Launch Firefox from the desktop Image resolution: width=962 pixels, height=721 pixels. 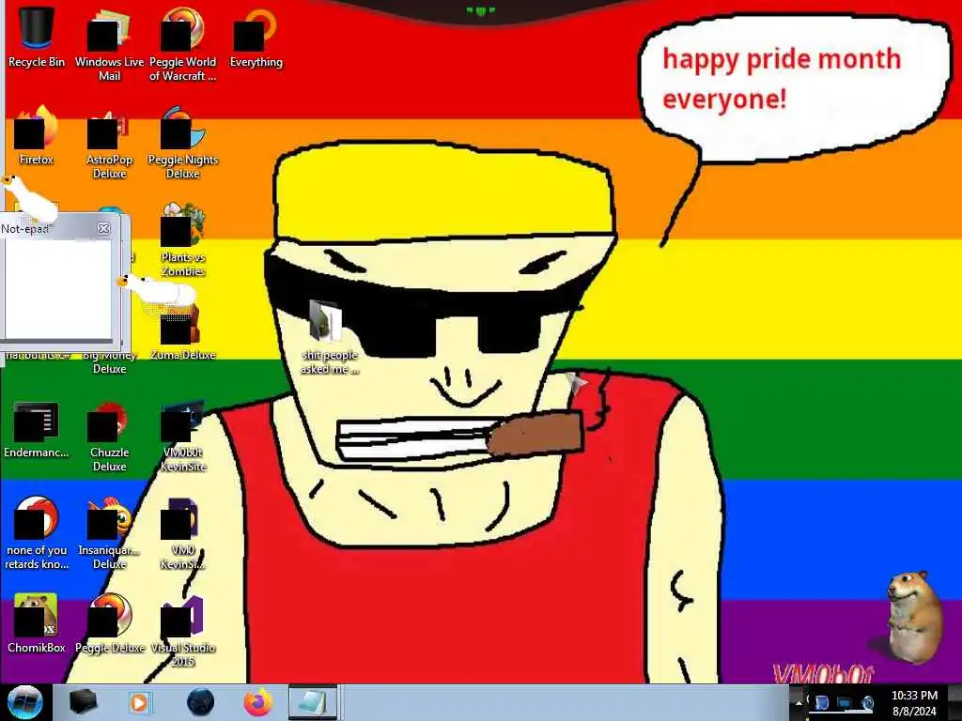(x=37, y=135)
